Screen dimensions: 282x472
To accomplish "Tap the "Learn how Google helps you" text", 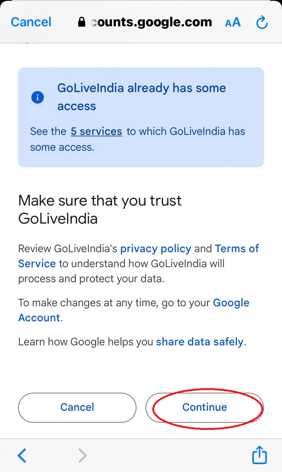I will click(x=86, y=342).
